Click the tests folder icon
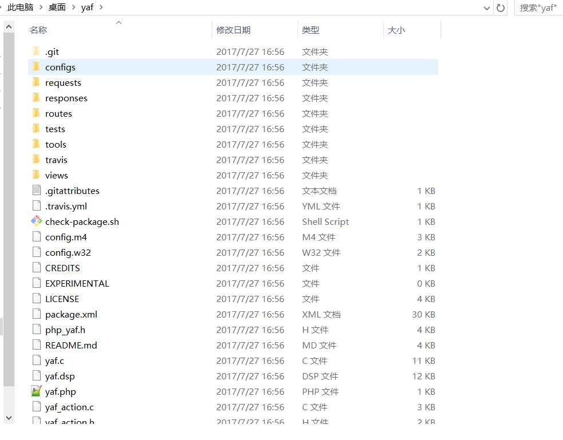 [36, 128]
